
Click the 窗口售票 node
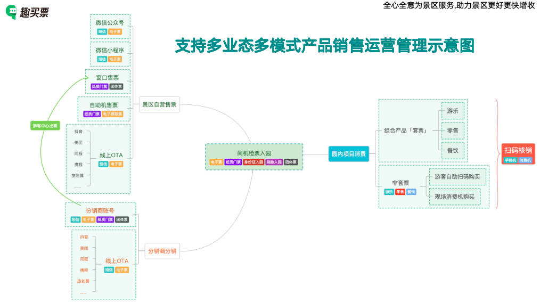[108, 78]
